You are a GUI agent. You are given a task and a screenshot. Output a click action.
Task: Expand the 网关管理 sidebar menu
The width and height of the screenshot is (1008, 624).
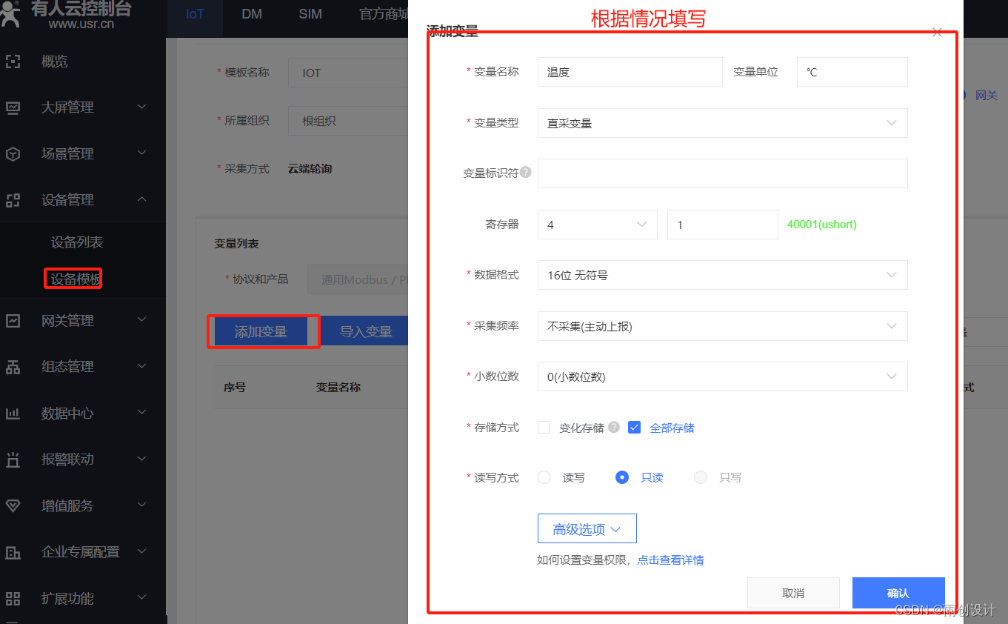142,320
